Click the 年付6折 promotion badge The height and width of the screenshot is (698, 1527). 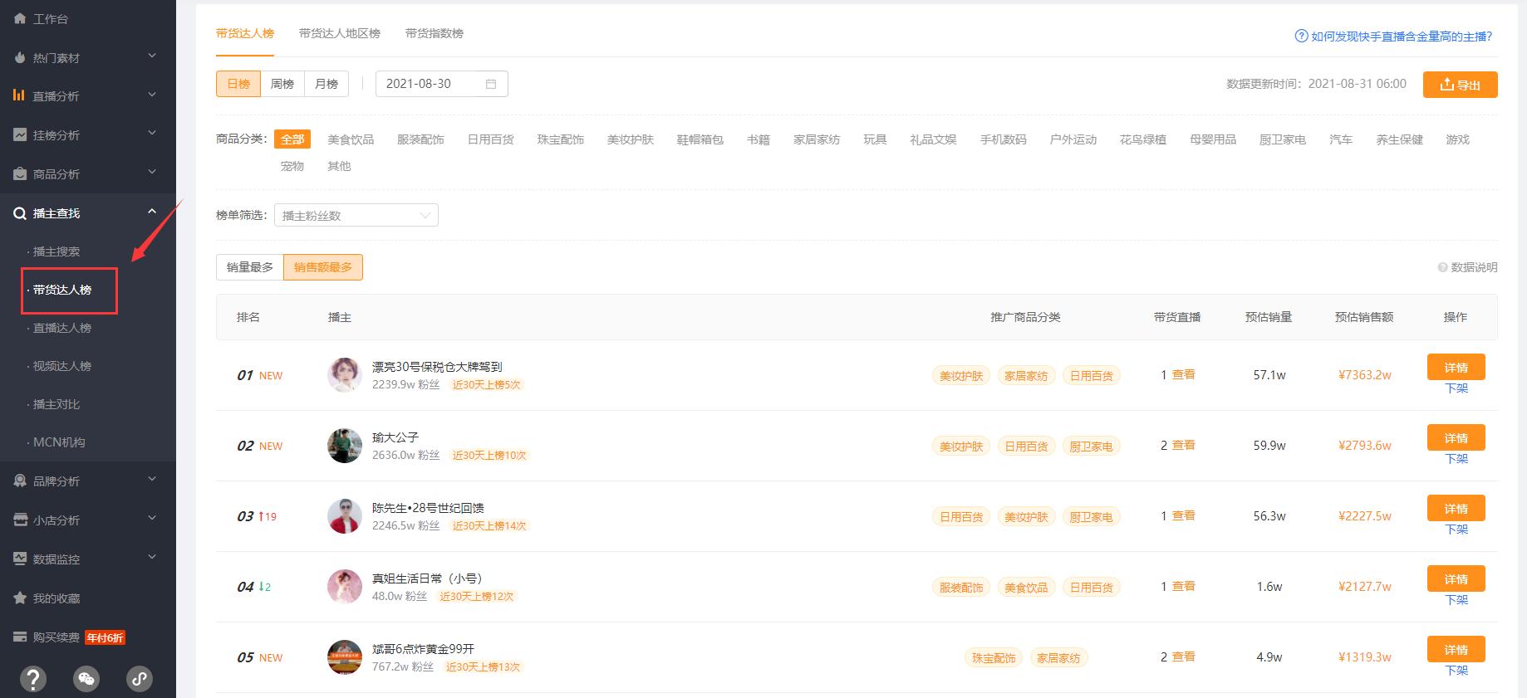click(x=106, y=637)
